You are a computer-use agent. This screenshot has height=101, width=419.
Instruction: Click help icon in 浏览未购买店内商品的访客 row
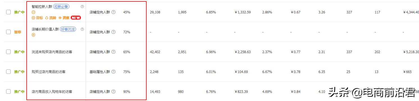113,52
